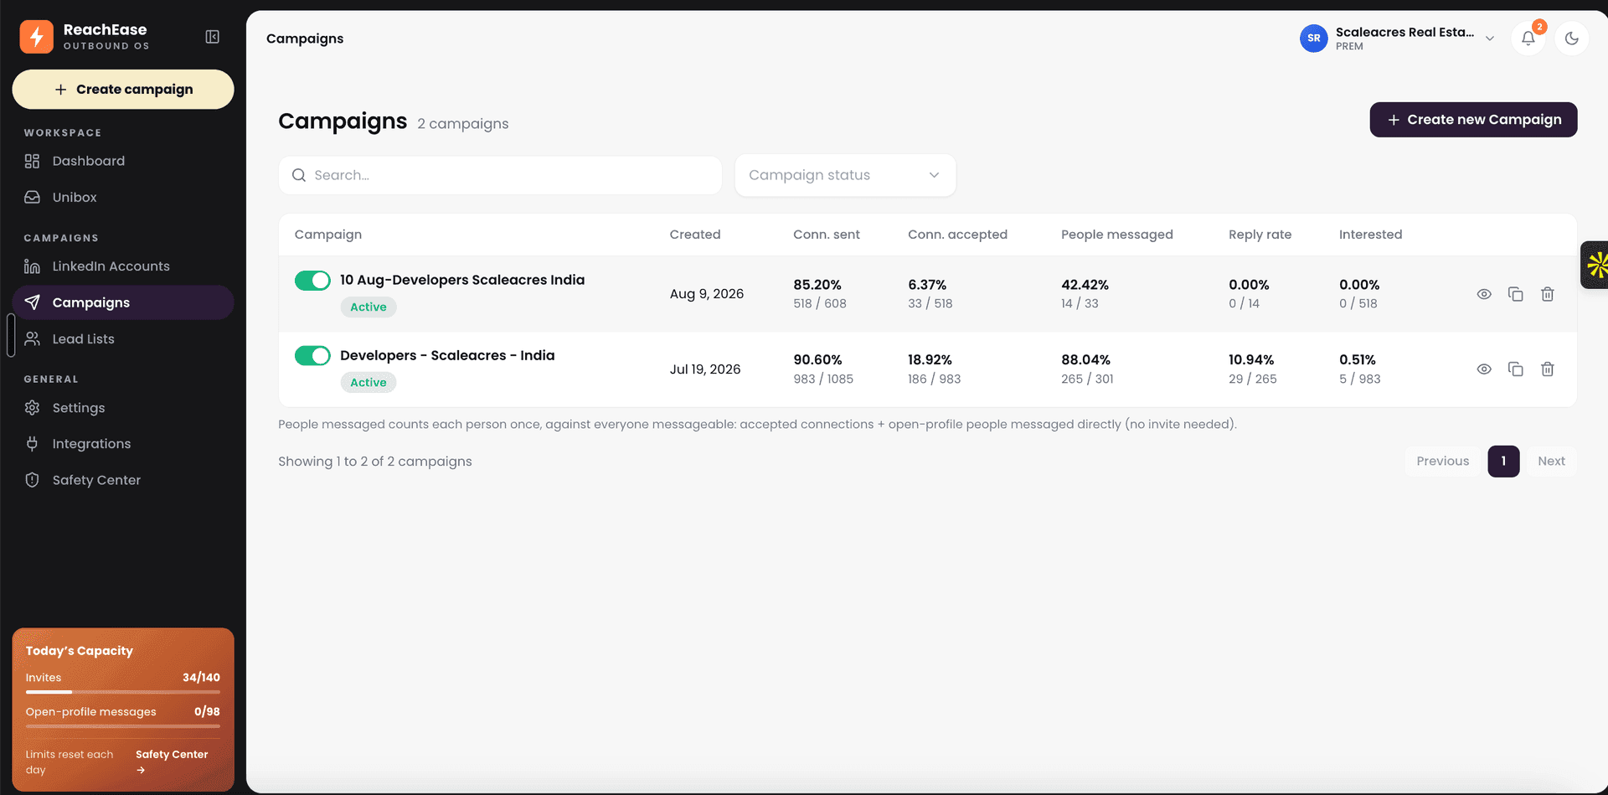The width and height of the screenshot is (1608, 795).
Task: Toggle off 10 Aug-Developers Scaleacres India campaign
Action: [312, 281]
